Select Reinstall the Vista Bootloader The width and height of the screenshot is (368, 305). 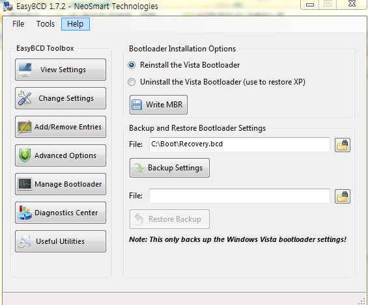click(184, 65)
